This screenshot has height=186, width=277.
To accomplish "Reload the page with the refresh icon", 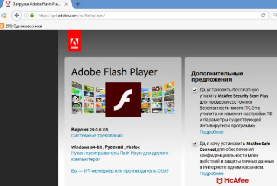I will 263,16.
